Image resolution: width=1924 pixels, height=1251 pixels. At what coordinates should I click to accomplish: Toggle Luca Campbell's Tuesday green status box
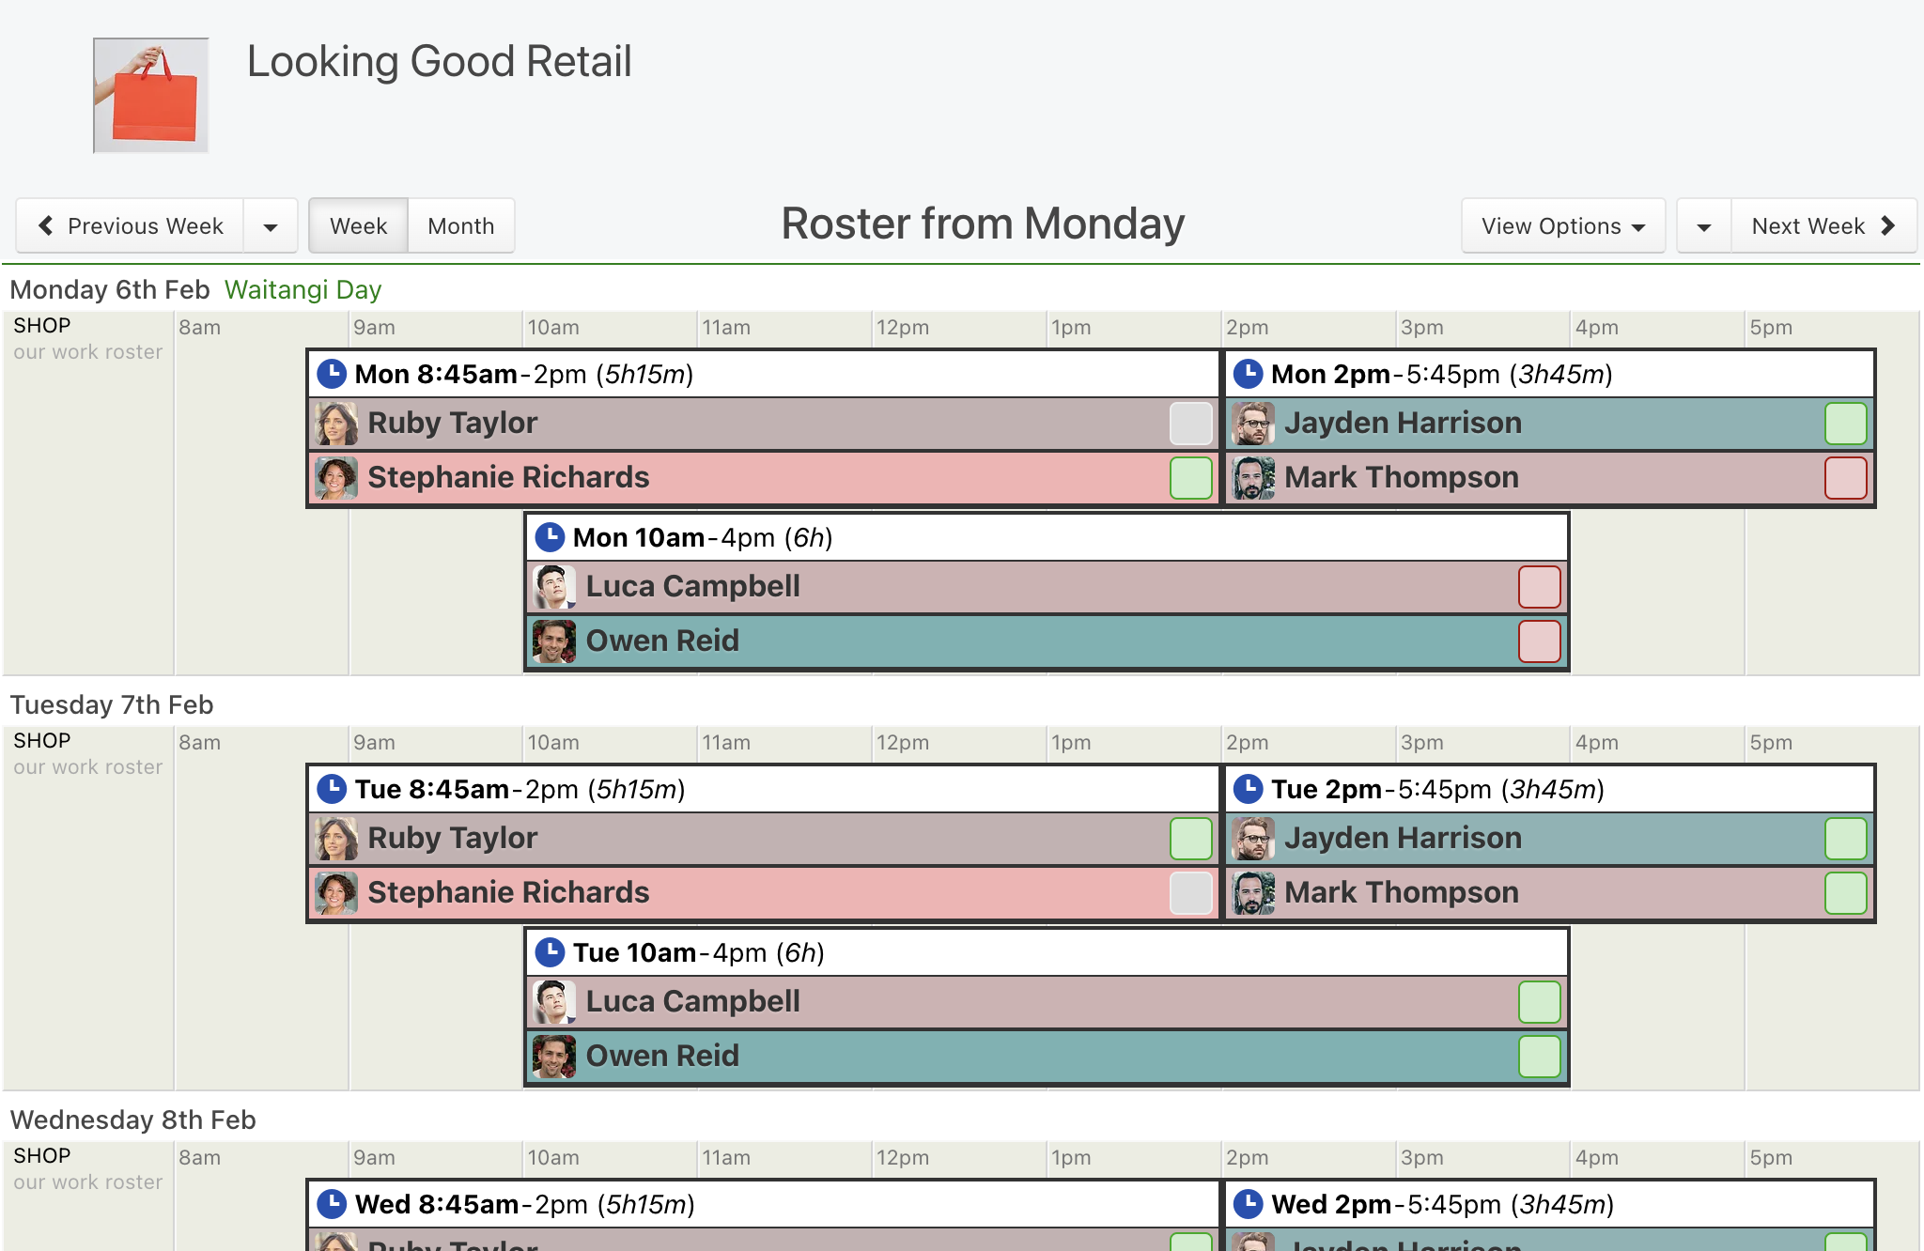point(1540,1002)
